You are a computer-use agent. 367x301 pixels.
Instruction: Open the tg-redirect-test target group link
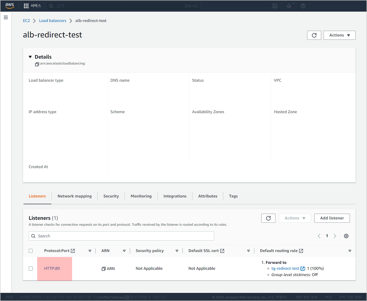pyautogui.click(x=285, y=269)
